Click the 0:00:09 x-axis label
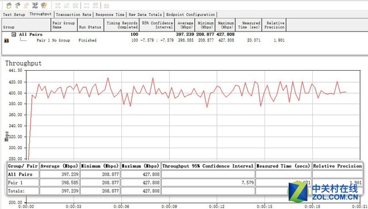Viewport: 368px width, 209px height. point(170,207)
